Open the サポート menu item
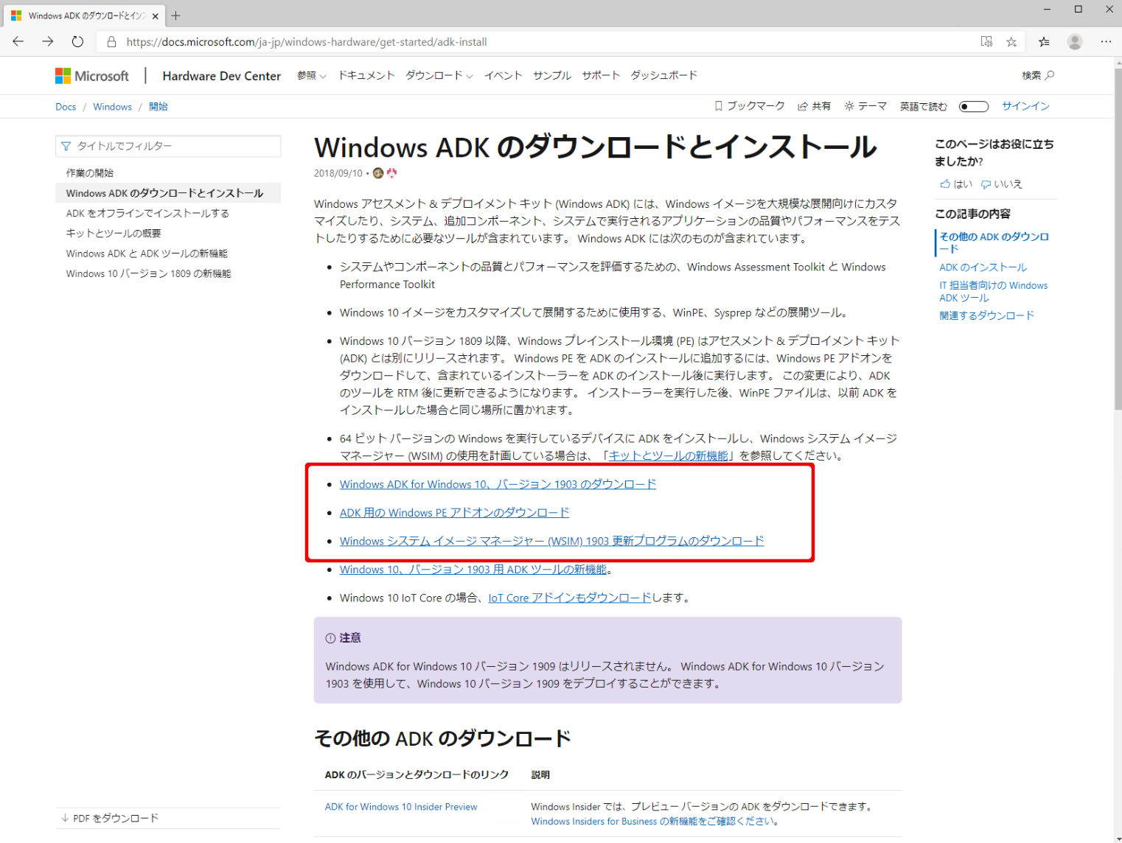The image size is (1122, 843). (601, 75)
